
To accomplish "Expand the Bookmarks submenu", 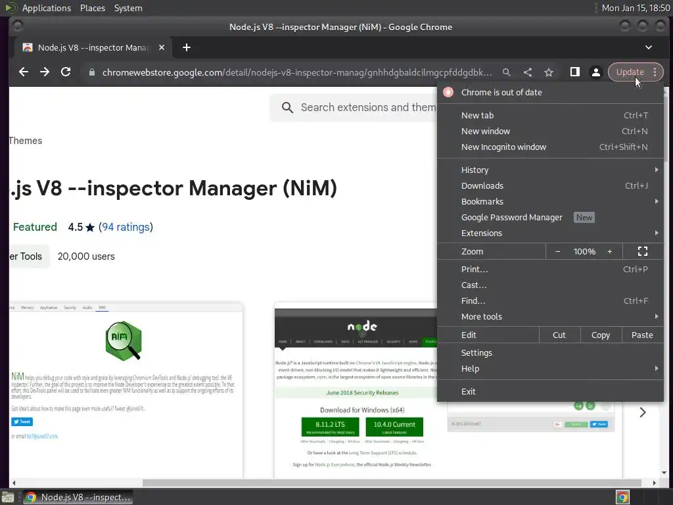I will tap(550, 202).
